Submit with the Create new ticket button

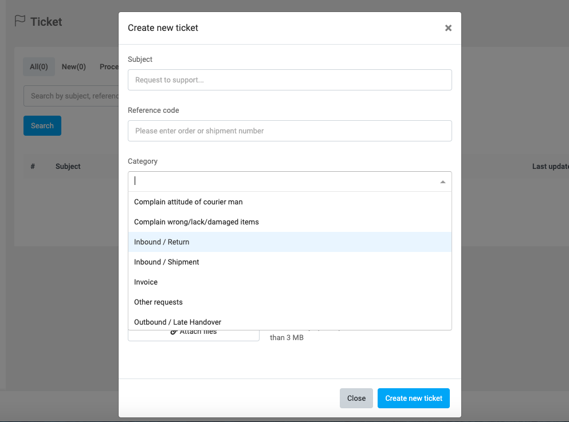pos(413,399)
